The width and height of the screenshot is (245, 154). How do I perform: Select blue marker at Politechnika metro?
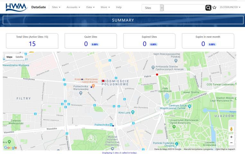113,126
